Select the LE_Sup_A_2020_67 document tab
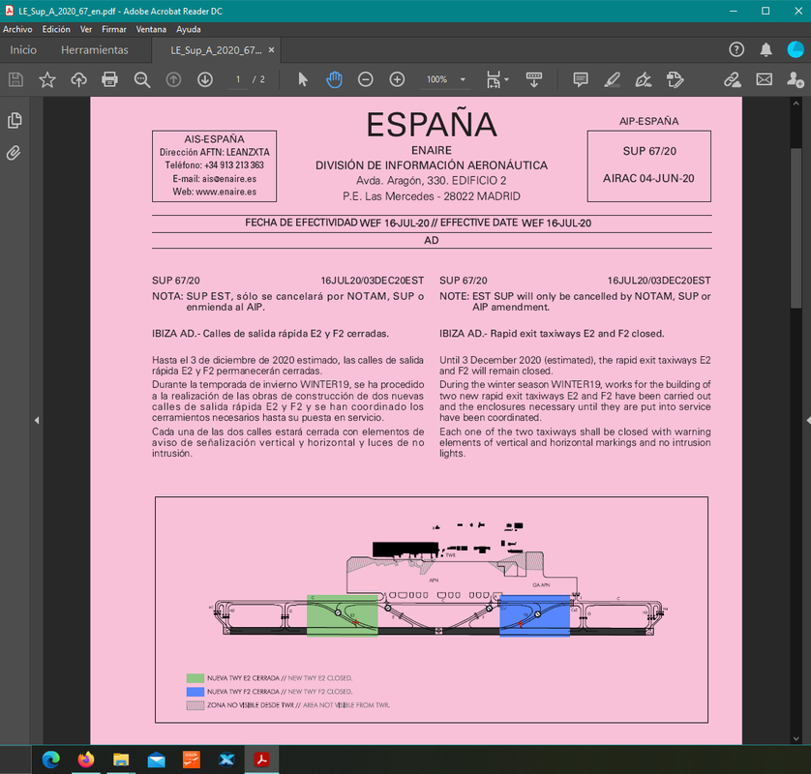 point(216,50)
